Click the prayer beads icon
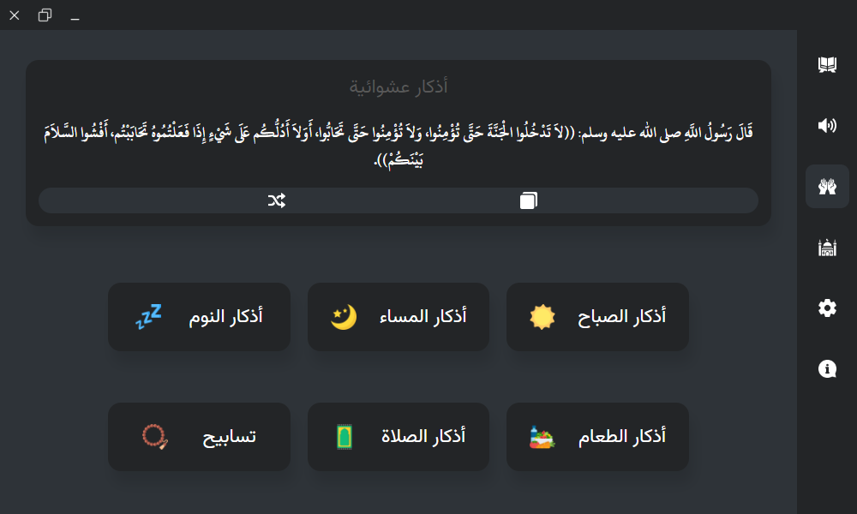The height and width of the screenshot is (514, 857). point(154,437)
